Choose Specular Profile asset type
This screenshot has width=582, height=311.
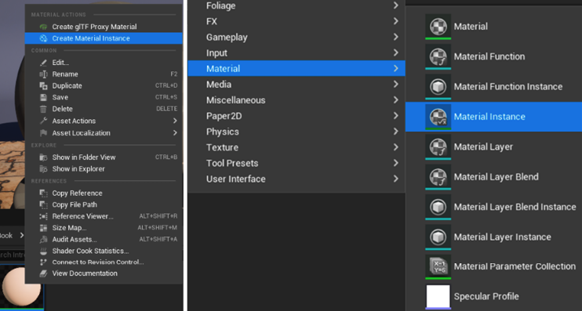[493, 297]
